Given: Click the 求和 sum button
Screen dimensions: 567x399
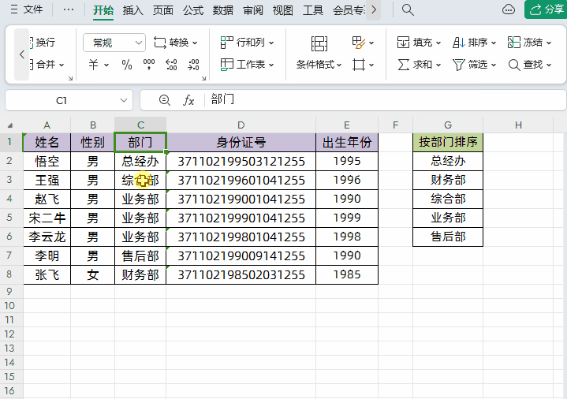Looking at the screenshot, I should tap(419, 65).
